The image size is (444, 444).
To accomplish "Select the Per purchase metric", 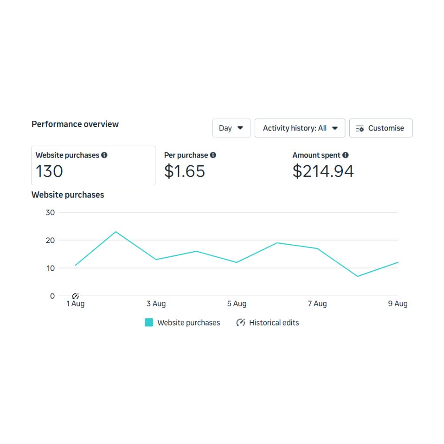I will coord(190,165).
